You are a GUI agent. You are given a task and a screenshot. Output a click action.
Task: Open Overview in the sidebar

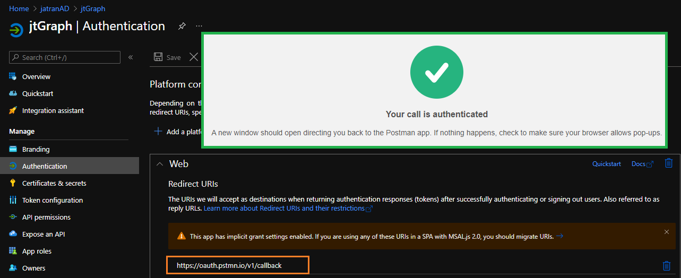(x=36, y=76)
